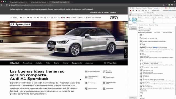Open more DevTools tabs chevron
Screen dimensions: 176x99
(x=160, y=8)
